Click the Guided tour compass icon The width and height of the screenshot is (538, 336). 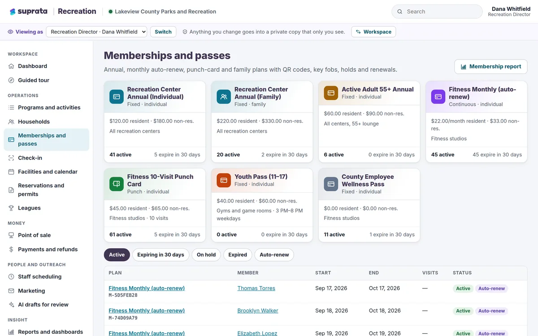11,80
